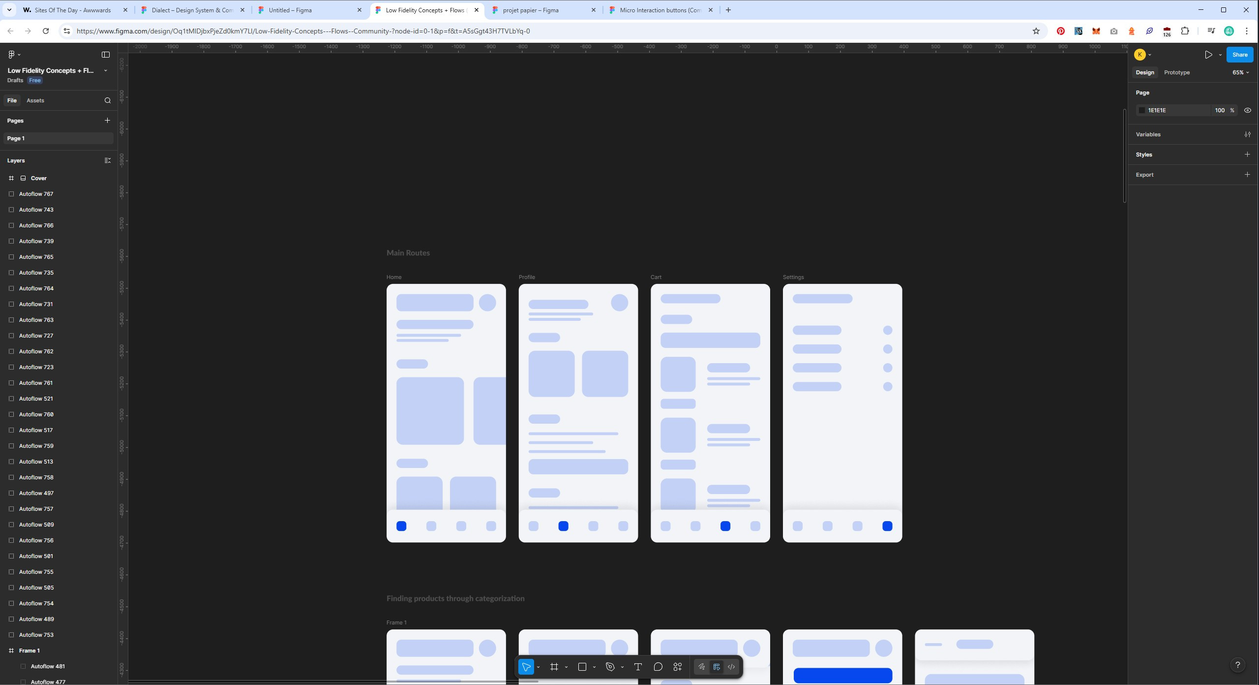Click the 1E1E1E page color swatch
The height and width of the screenshot is (685, 1259).
tap(1142, 110)
